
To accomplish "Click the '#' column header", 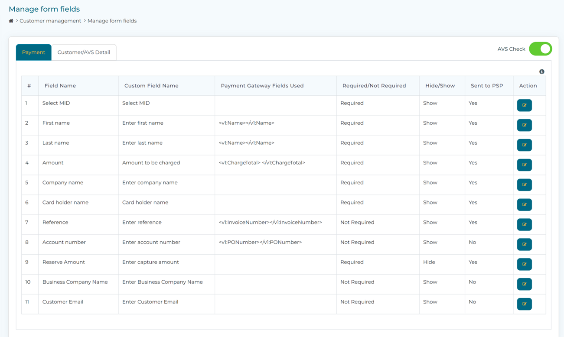I will click(x=29, y=86).
